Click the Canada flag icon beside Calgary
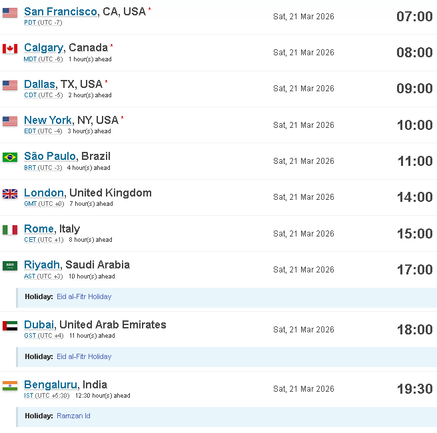The image size is (437, 433). pyautogui.click(x=10, y=49)
